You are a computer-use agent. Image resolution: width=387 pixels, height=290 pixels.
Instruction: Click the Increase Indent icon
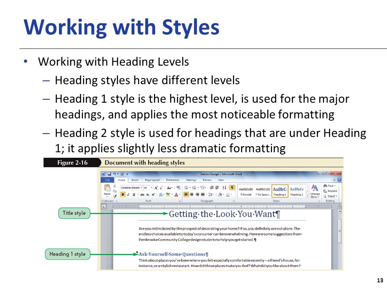[217, 188]
